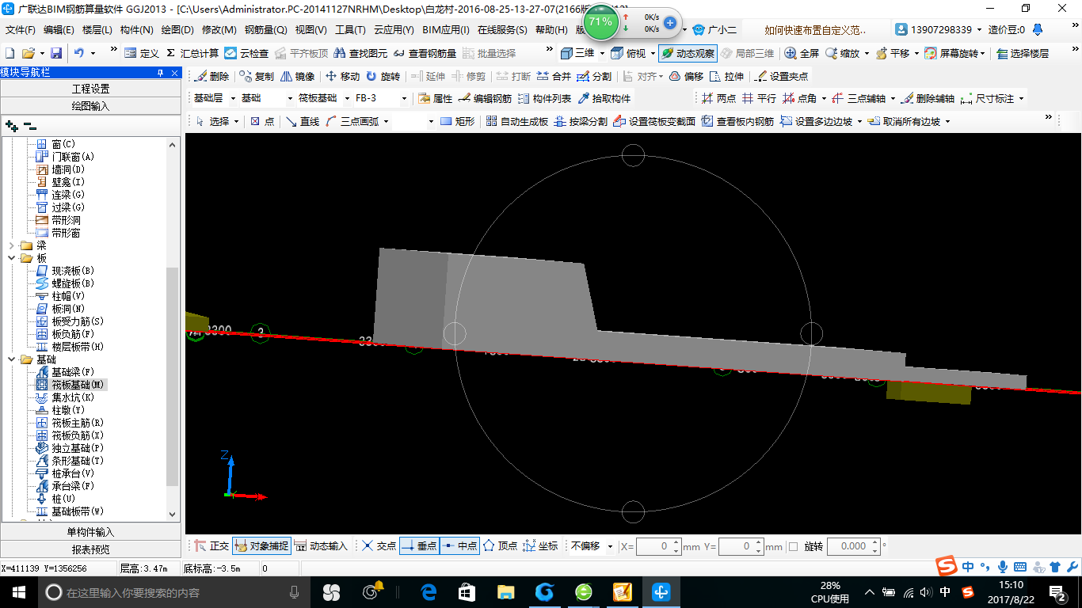
Task: Open the 视图(V) menu
Action: [311, 30]
